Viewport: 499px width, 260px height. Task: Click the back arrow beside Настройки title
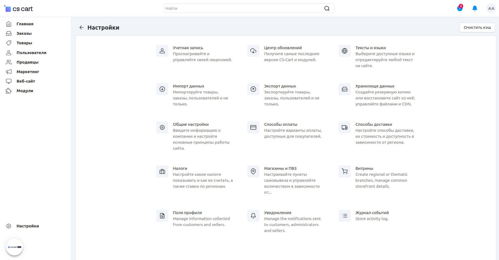(x=81, y=27)
